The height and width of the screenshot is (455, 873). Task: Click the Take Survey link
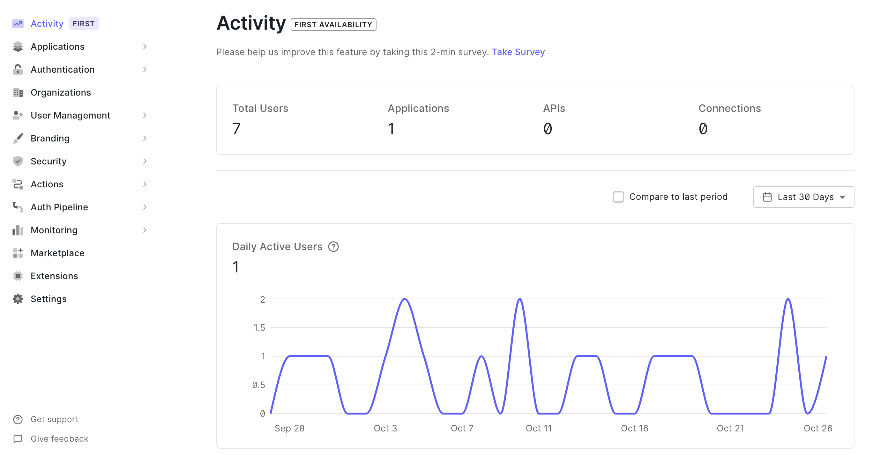(518, 52)
